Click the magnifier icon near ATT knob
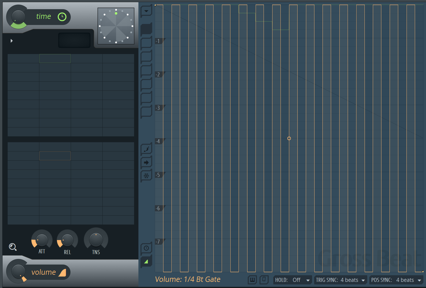 point(13,247)
